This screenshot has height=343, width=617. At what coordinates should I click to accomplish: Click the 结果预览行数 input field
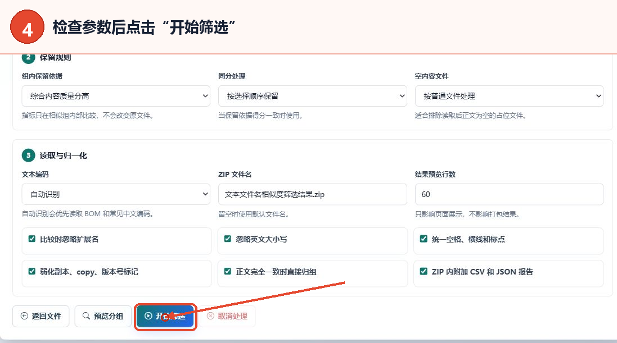coord(509,194)
